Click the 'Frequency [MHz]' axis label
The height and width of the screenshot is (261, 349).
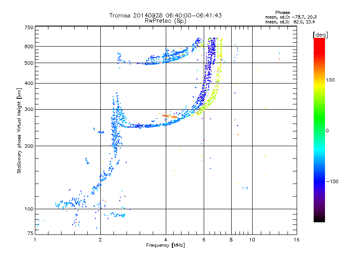pos(165,245)
